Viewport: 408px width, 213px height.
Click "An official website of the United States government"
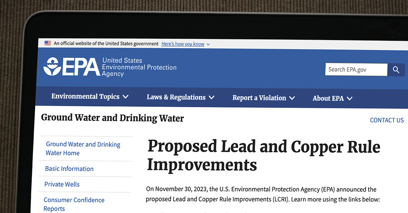coord(106,43)
